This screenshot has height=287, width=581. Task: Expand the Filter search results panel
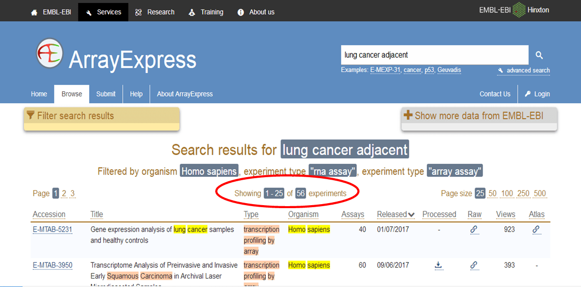pos(101,116)
